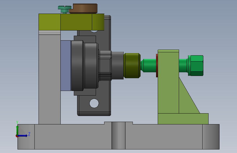Select the blue-gray block beside the column
Screen dimensions: 237x153
(x=66, y=66)
